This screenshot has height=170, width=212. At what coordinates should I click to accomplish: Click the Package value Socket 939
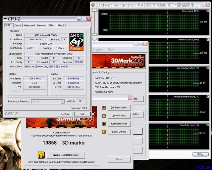click(46, 44)
